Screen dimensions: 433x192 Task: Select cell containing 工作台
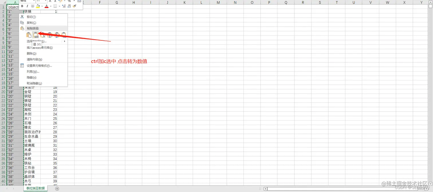pyautogui.click(x=32, y=168)
